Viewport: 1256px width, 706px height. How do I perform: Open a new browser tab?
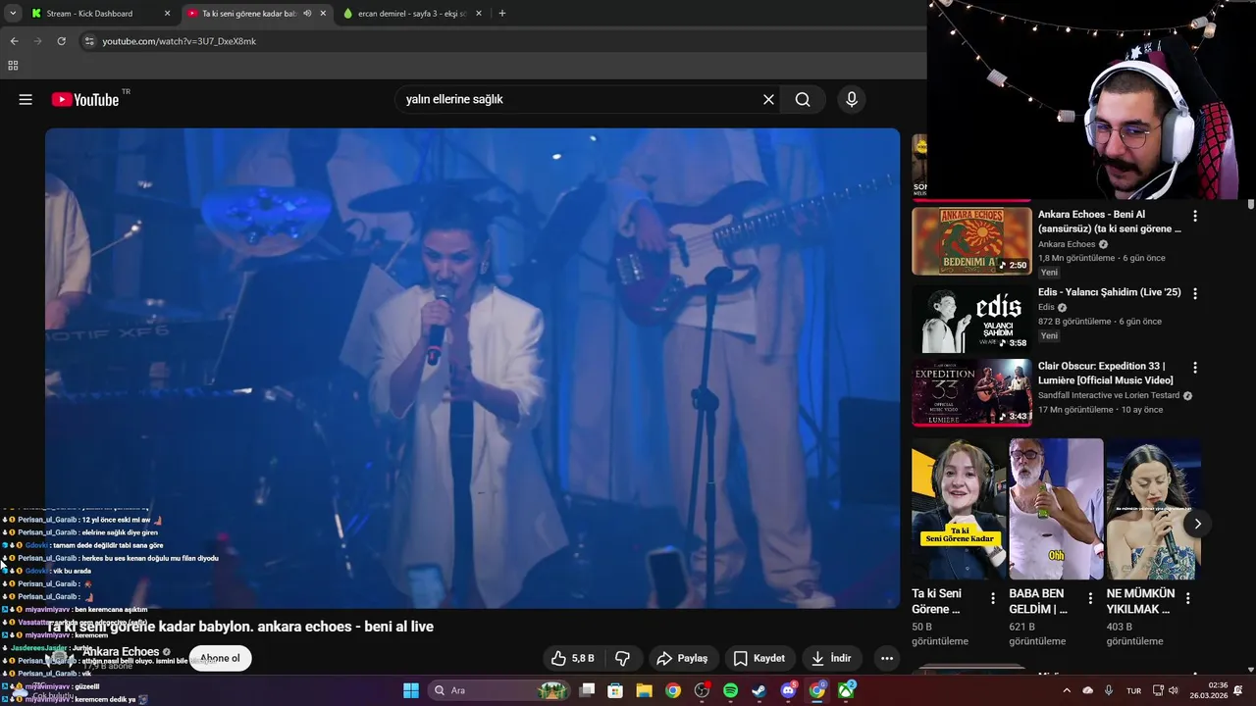[502, 14]
